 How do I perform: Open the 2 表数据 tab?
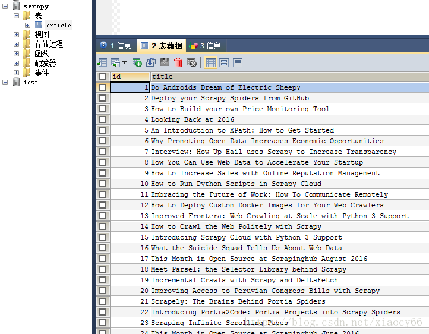(161, 45)
